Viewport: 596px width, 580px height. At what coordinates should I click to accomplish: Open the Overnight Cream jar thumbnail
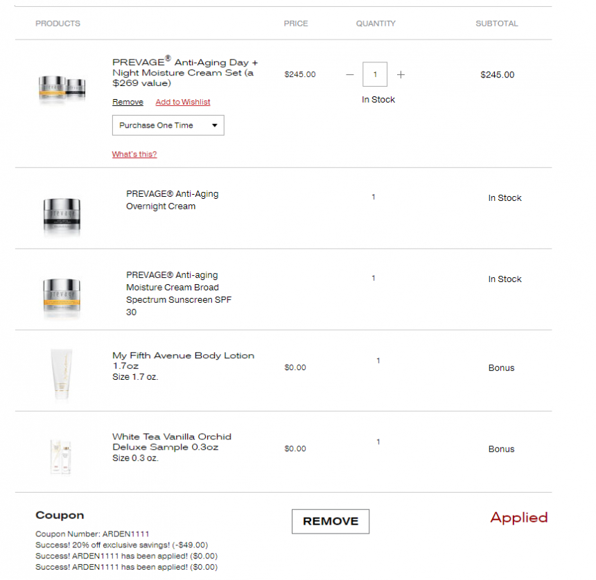pos(62,216)
